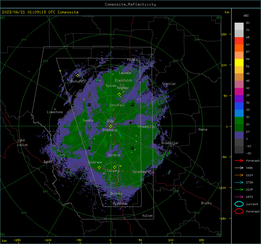The width and height of the screenshot is (261, 244).
Task: Click the Calgary city label
Action: coord(113,171)
